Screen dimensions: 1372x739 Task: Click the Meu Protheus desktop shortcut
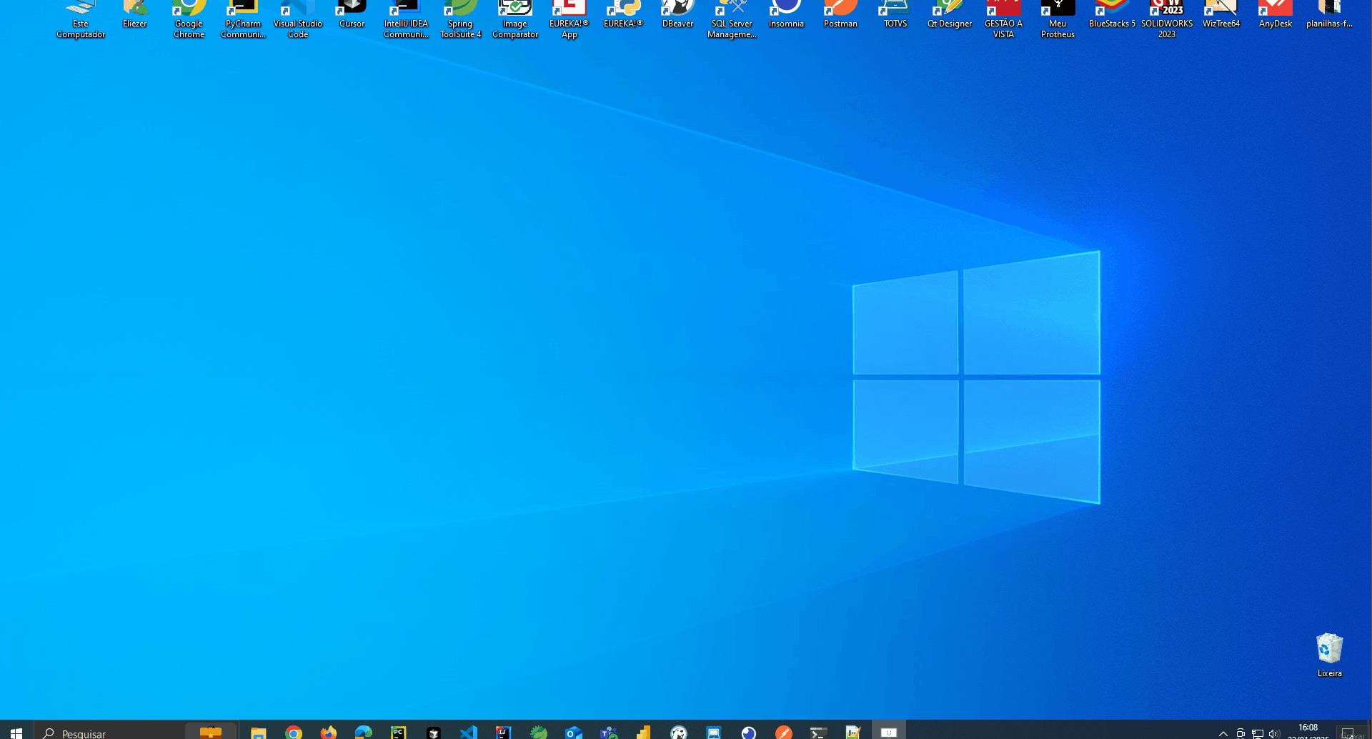pyautogui.click(x=1058, y=19)
